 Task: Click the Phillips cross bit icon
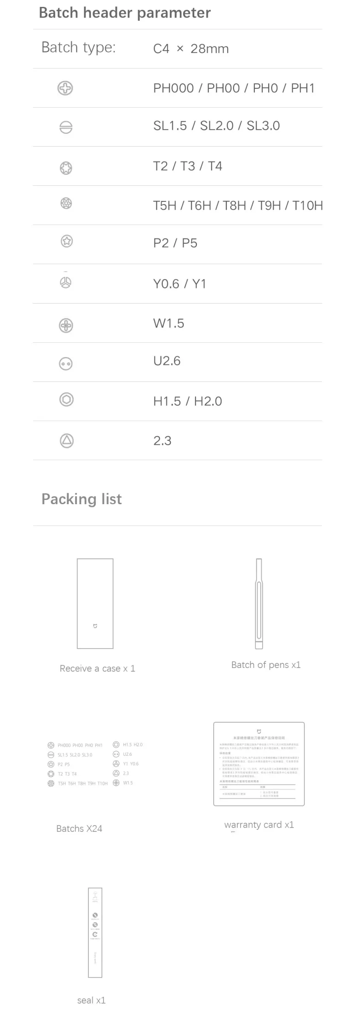point(65,88)
